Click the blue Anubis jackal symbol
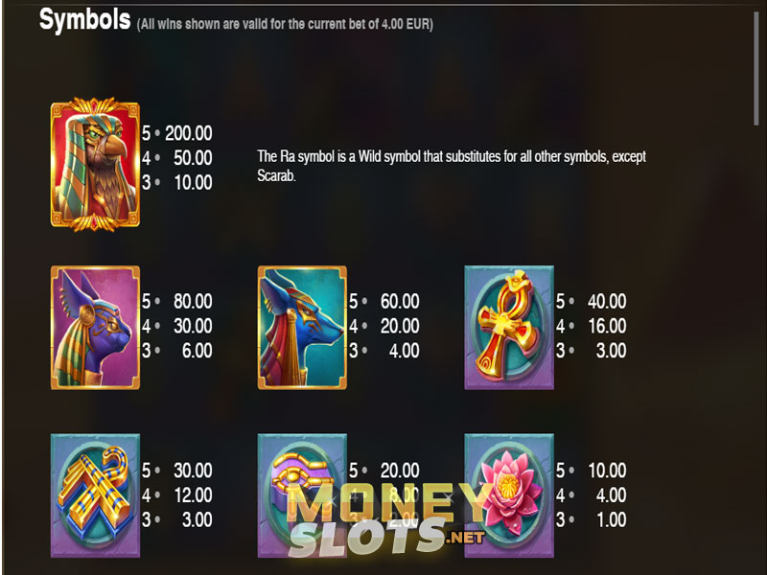The height and width of the screenshot is (575, 767). [302, 328]
